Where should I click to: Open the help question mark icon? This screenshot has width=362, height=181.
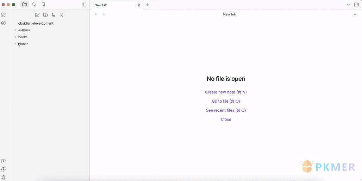(x=4, y=169)
